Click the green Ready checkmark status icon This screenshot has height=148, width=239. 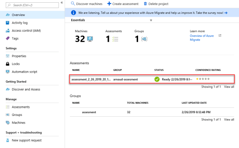tap(157, 79)
